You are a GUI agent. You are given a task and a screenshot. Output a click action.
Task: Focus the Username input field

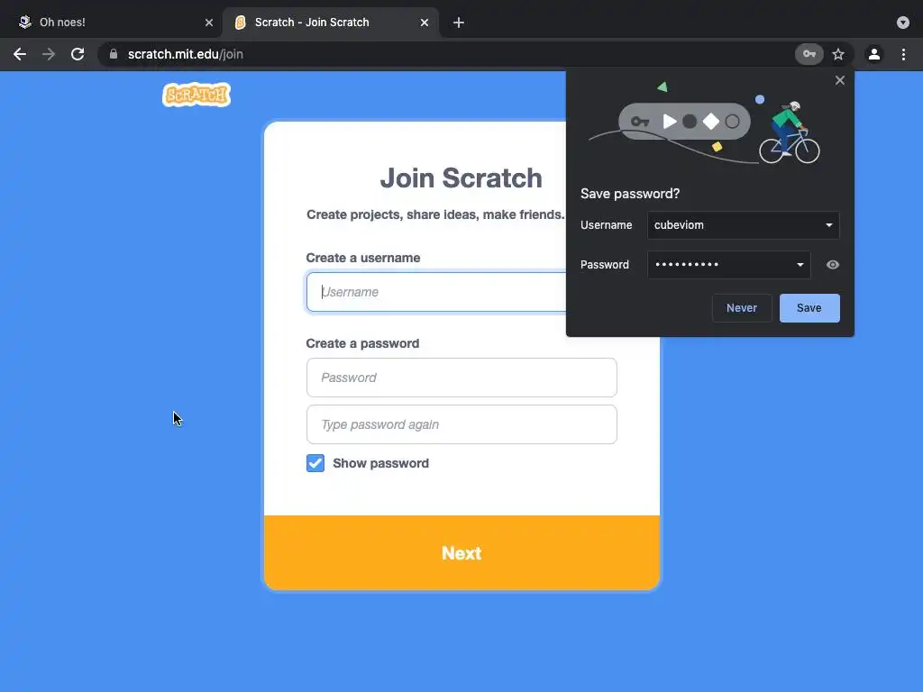(x=436, y=292)
